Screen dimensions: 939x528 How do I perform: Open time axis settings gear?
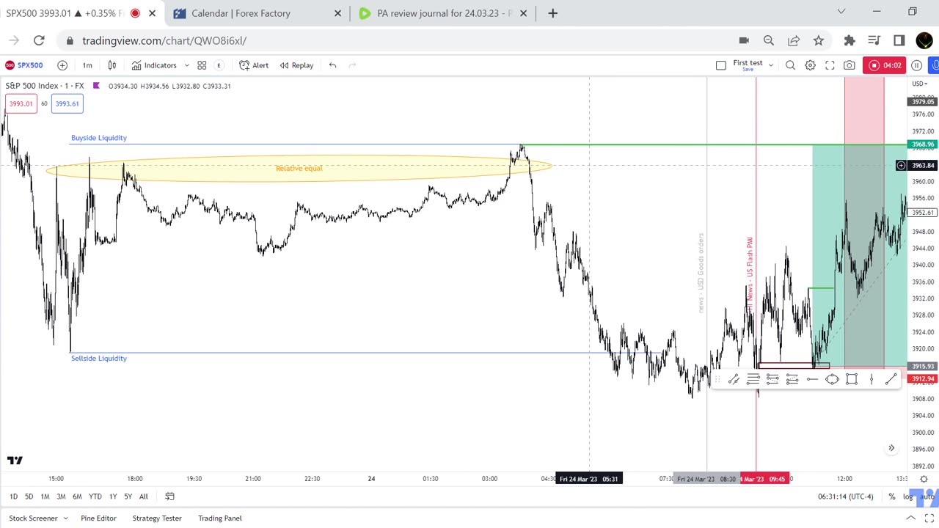point(924,479)
